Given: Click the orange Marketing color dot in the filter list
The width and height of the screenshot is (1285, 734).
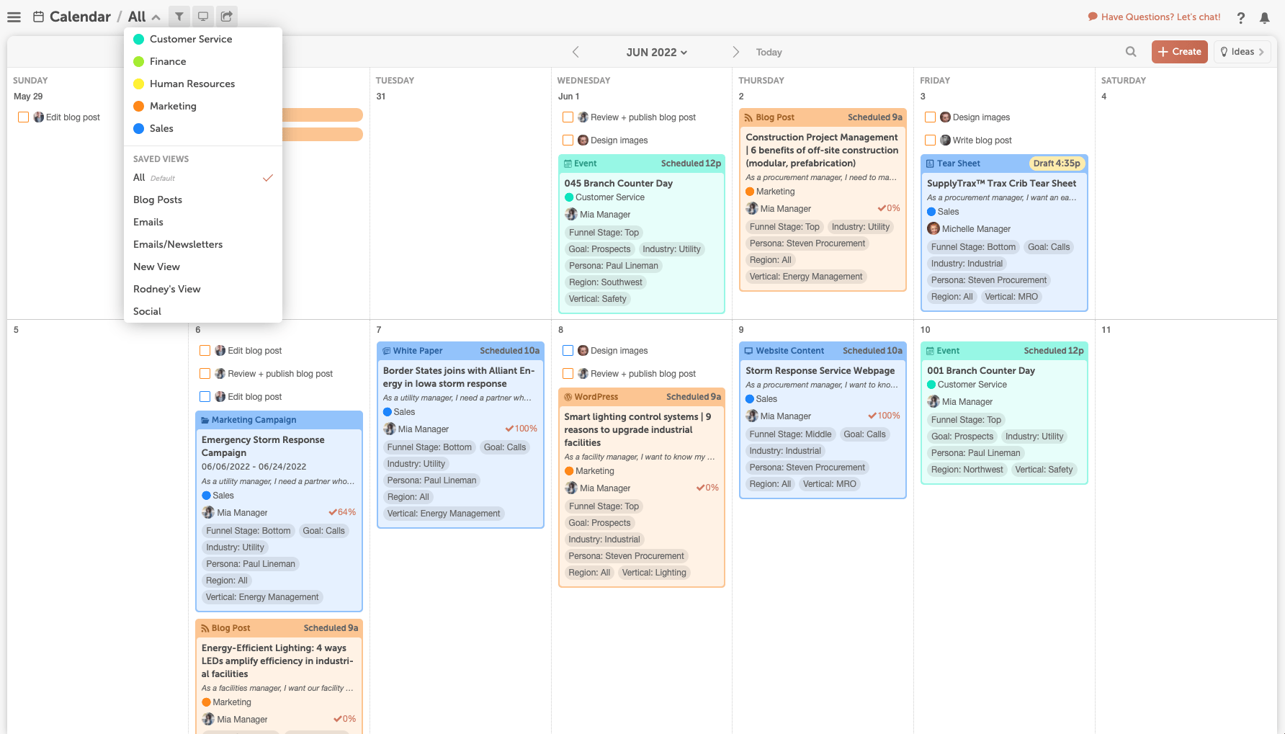Looking at the screenshot, I should click(139, 106).
